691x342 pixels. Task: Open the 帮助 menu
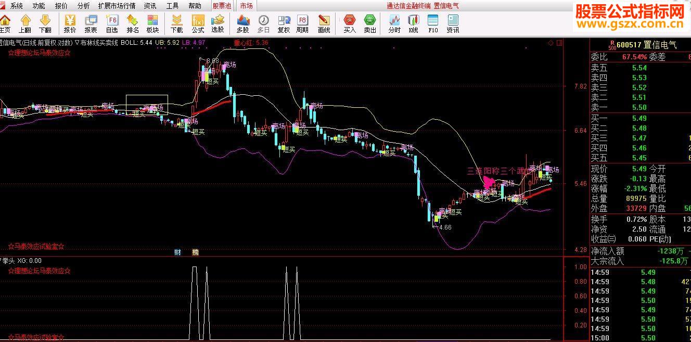click(x=195, y=6)
